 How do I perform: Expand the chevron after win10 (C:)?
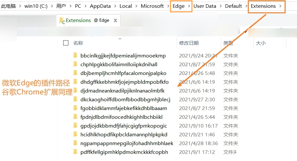click(52, 6)
